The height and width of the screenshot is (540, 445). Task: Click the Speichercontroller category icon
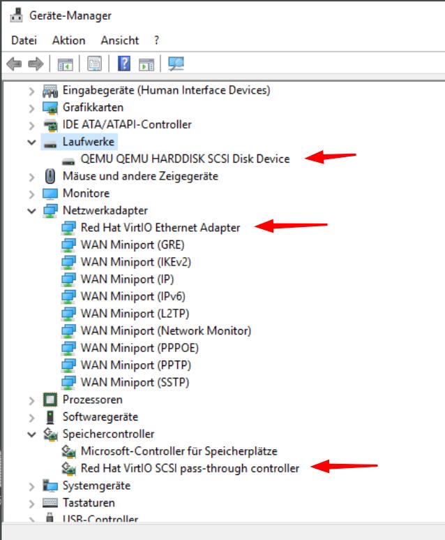pyautogui.click(x=50, y=435)
